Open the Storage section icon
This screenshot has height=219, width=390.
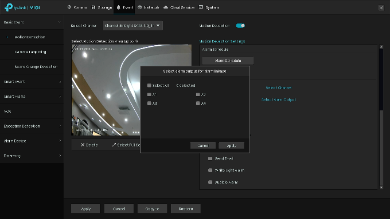(x=93, y=7)
